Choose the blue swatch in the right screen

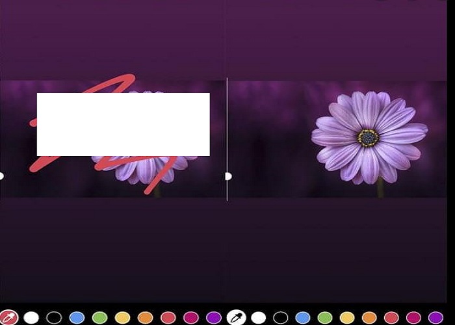coord(303,318)
